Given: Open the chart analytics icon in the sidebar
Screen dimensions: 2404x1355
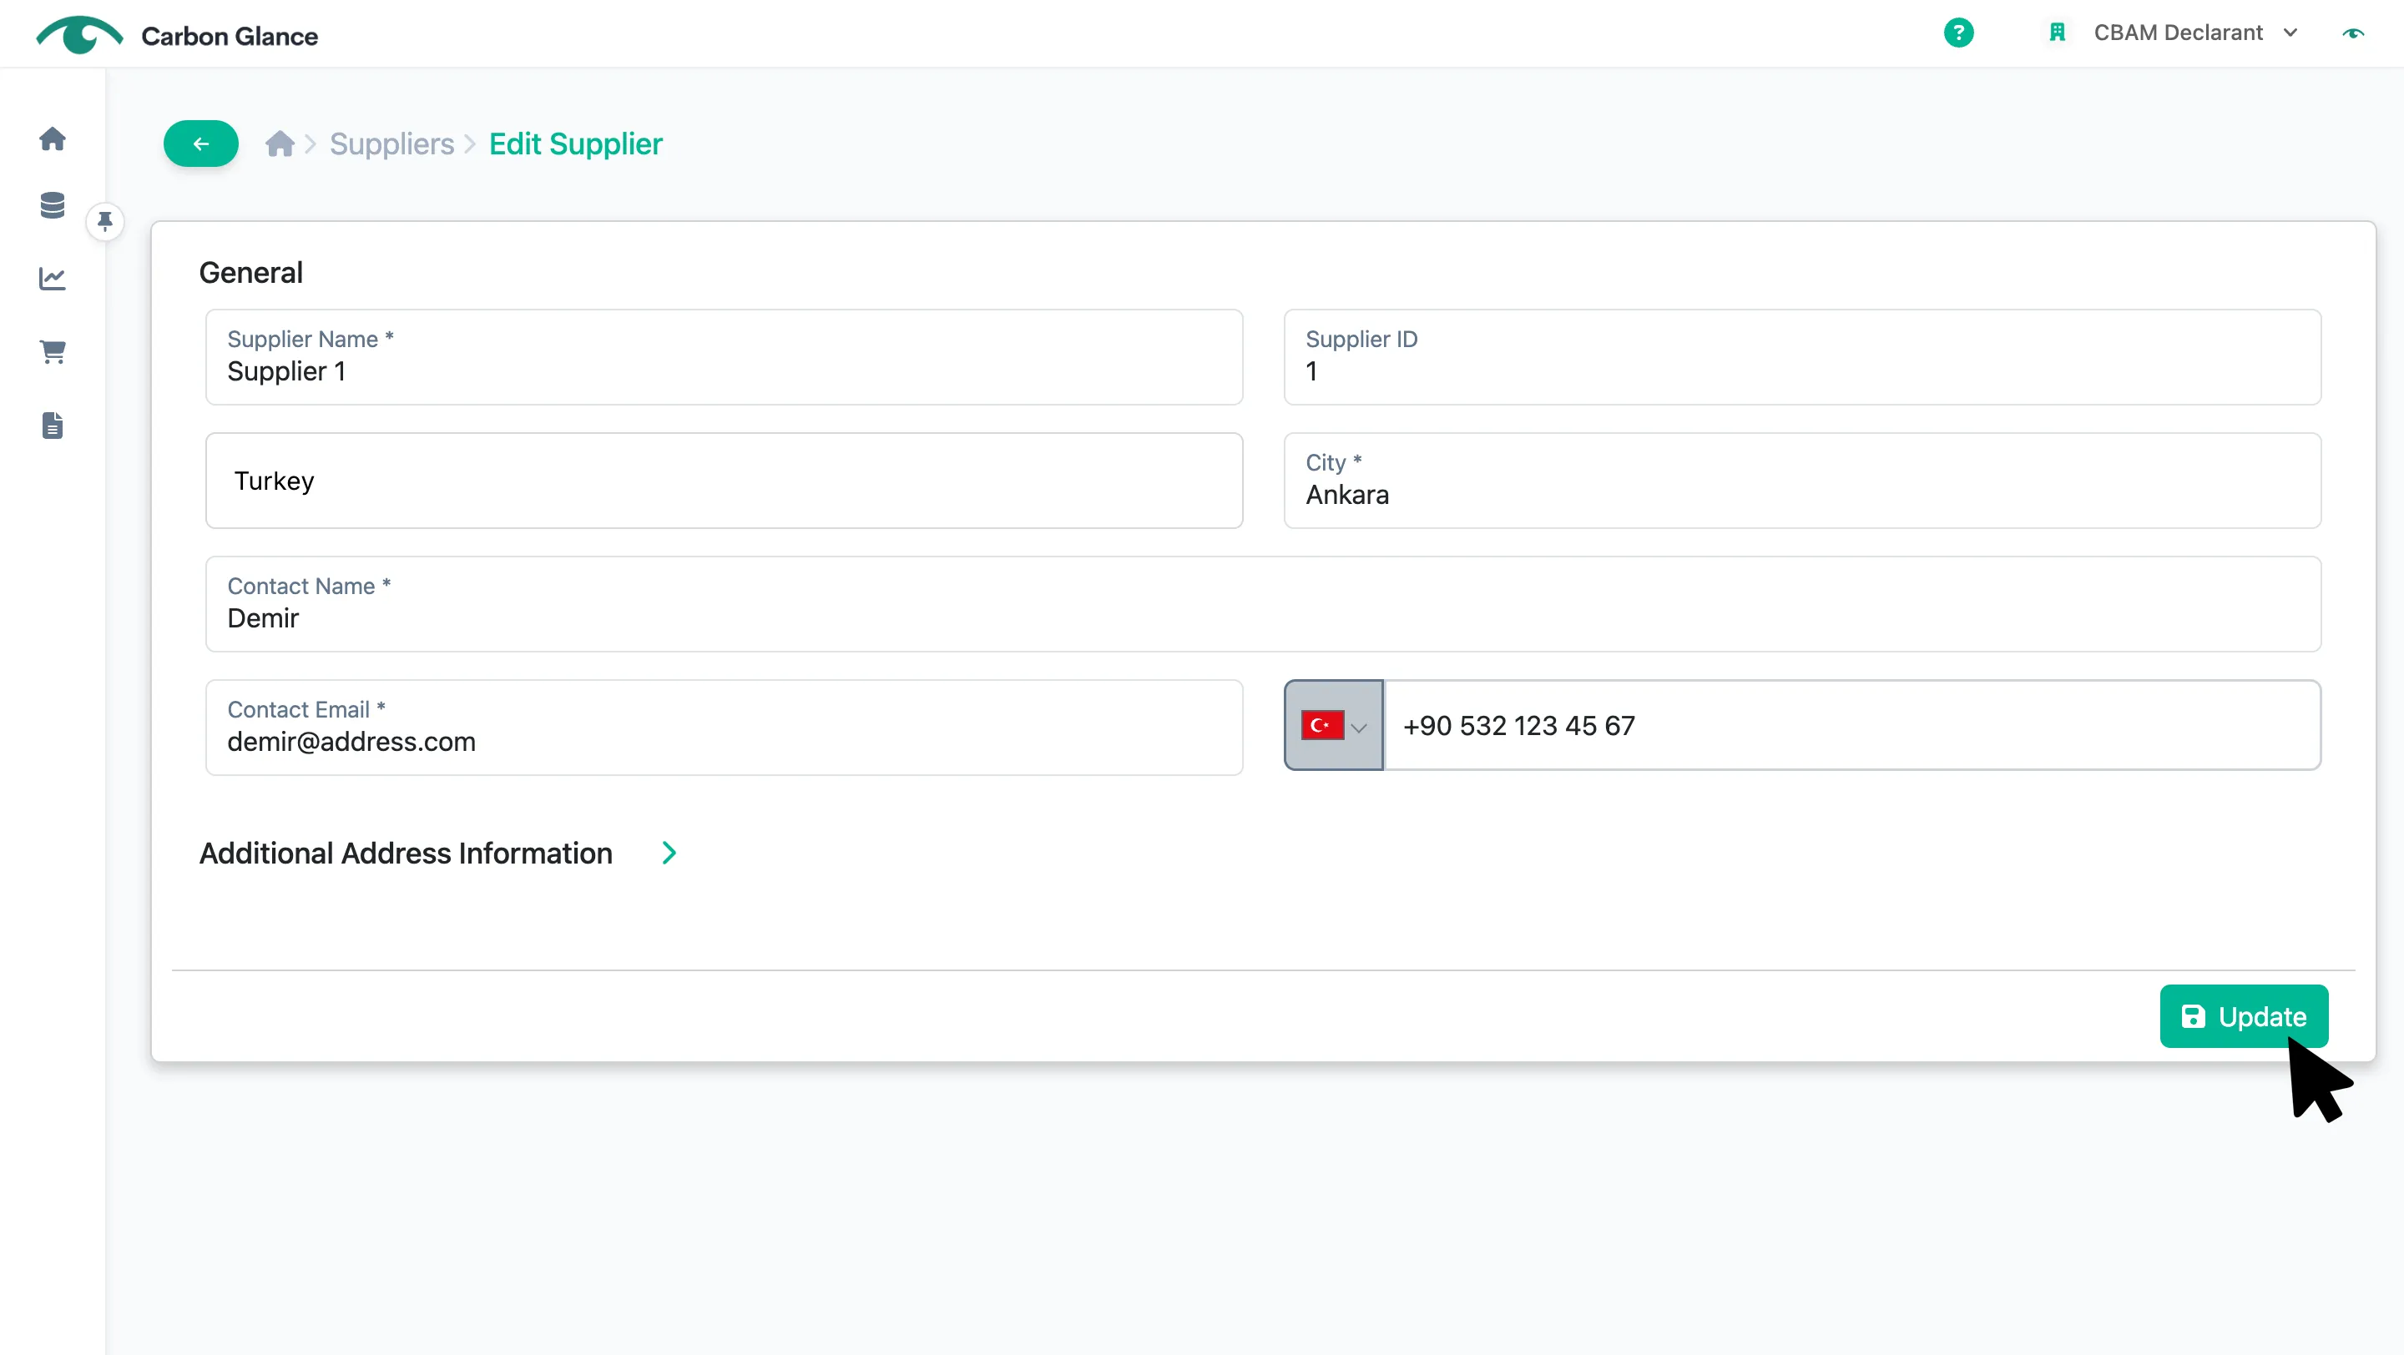Looking at the screenshot, I should click(53, 278).
